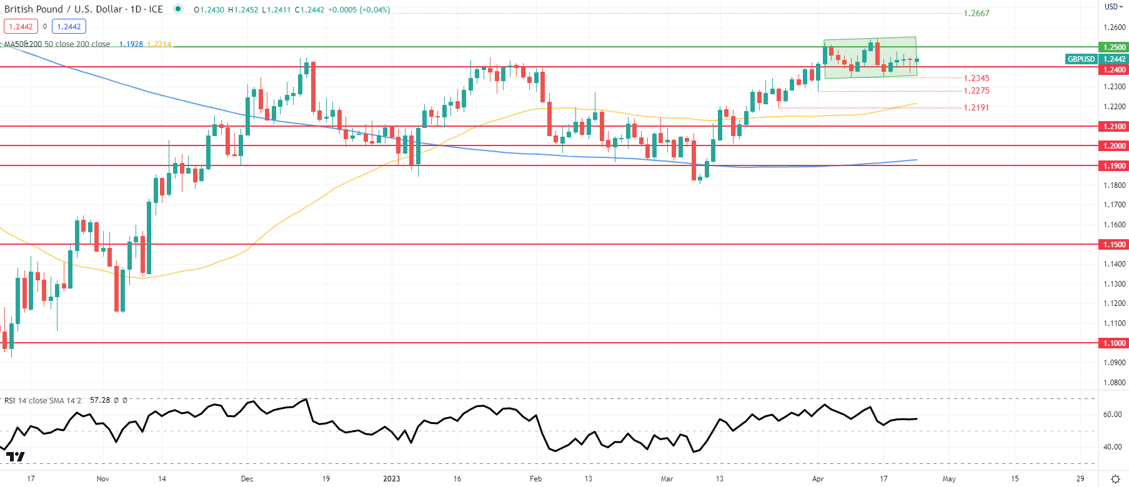Image resolution: width=1129 pixels, height=487 pixels.
Task: Click the MA200 value 1.2214
Action: tap(159, 44)
